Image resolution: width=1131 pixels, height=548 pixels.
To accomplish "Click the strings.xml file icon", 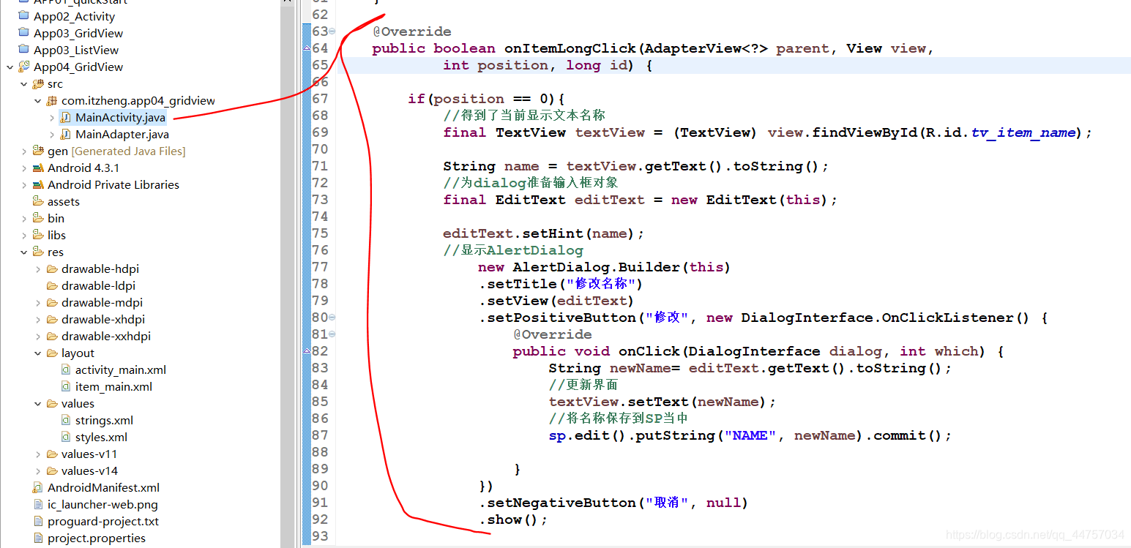I will [66, 420].
